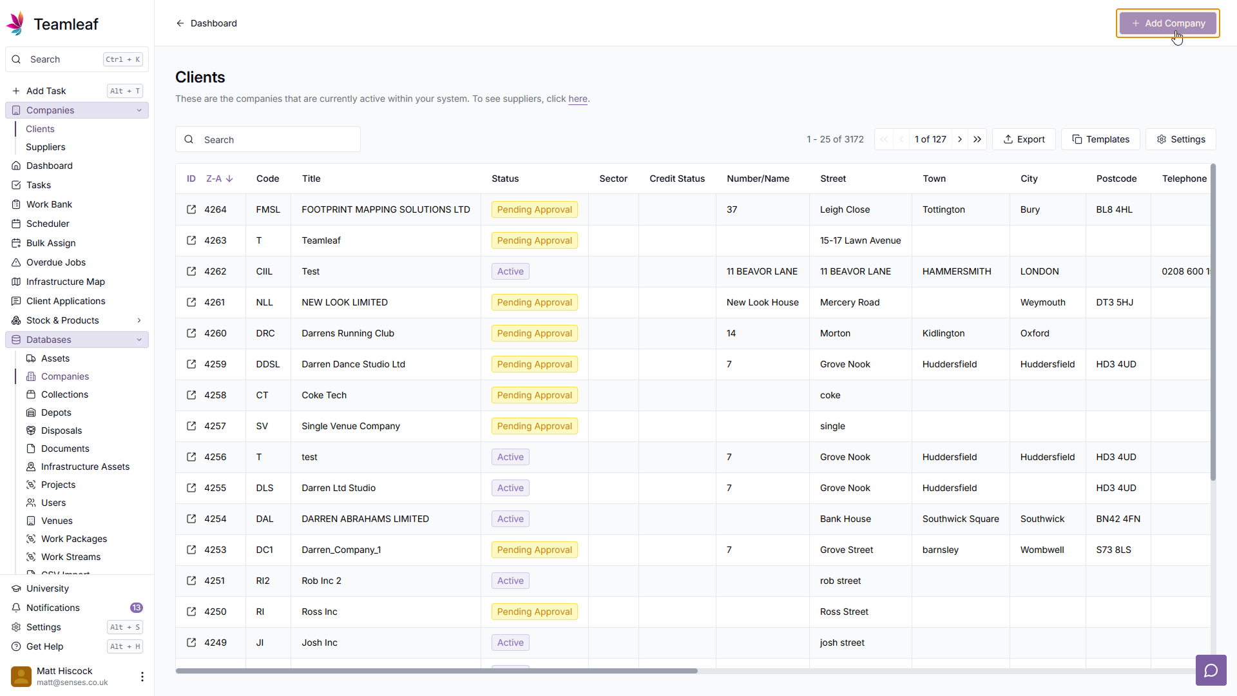Open Work Bank in the sidebar
Screen dimensions: 1237x696
tap(49, 204)
